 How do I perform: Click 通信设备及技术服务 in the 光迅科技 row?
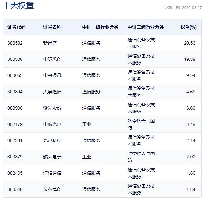click(x=141, y=140)
